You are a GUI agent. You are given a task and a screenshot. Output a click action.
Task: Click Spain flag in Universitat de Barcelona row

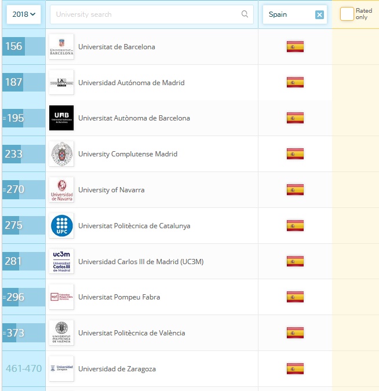coord(295,47)
